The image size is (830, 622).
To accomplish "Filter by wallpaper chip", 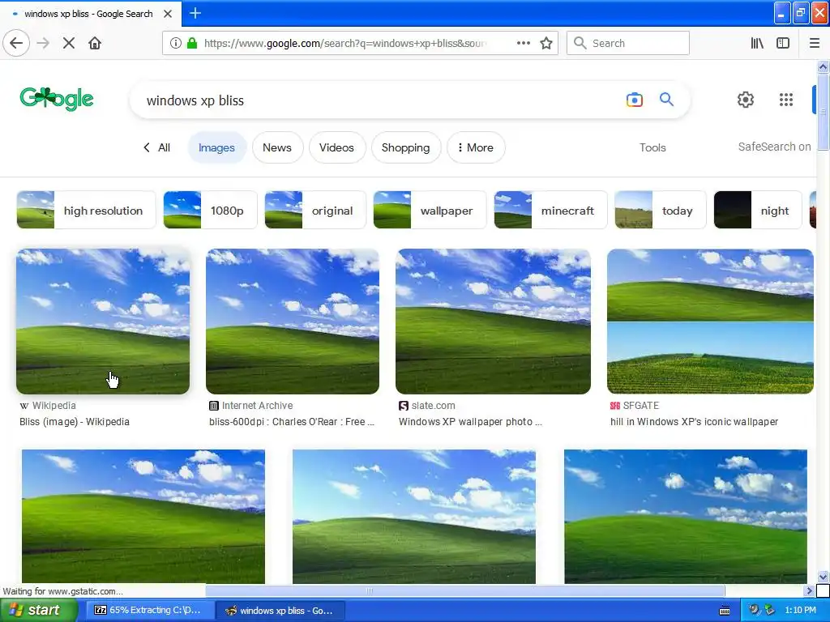I will coord(430,210).
